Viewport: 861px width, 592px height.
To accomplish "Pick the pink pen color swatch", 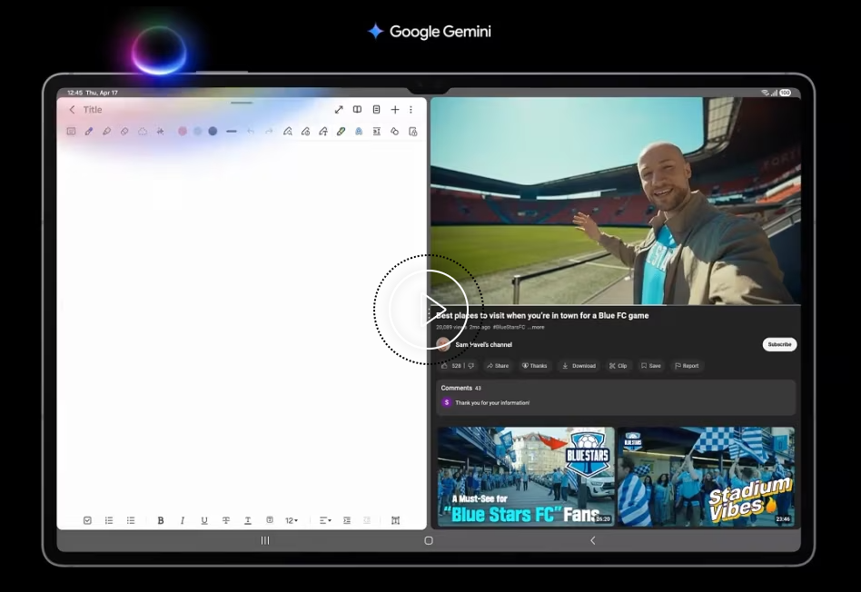I will (x=183, y=132).
